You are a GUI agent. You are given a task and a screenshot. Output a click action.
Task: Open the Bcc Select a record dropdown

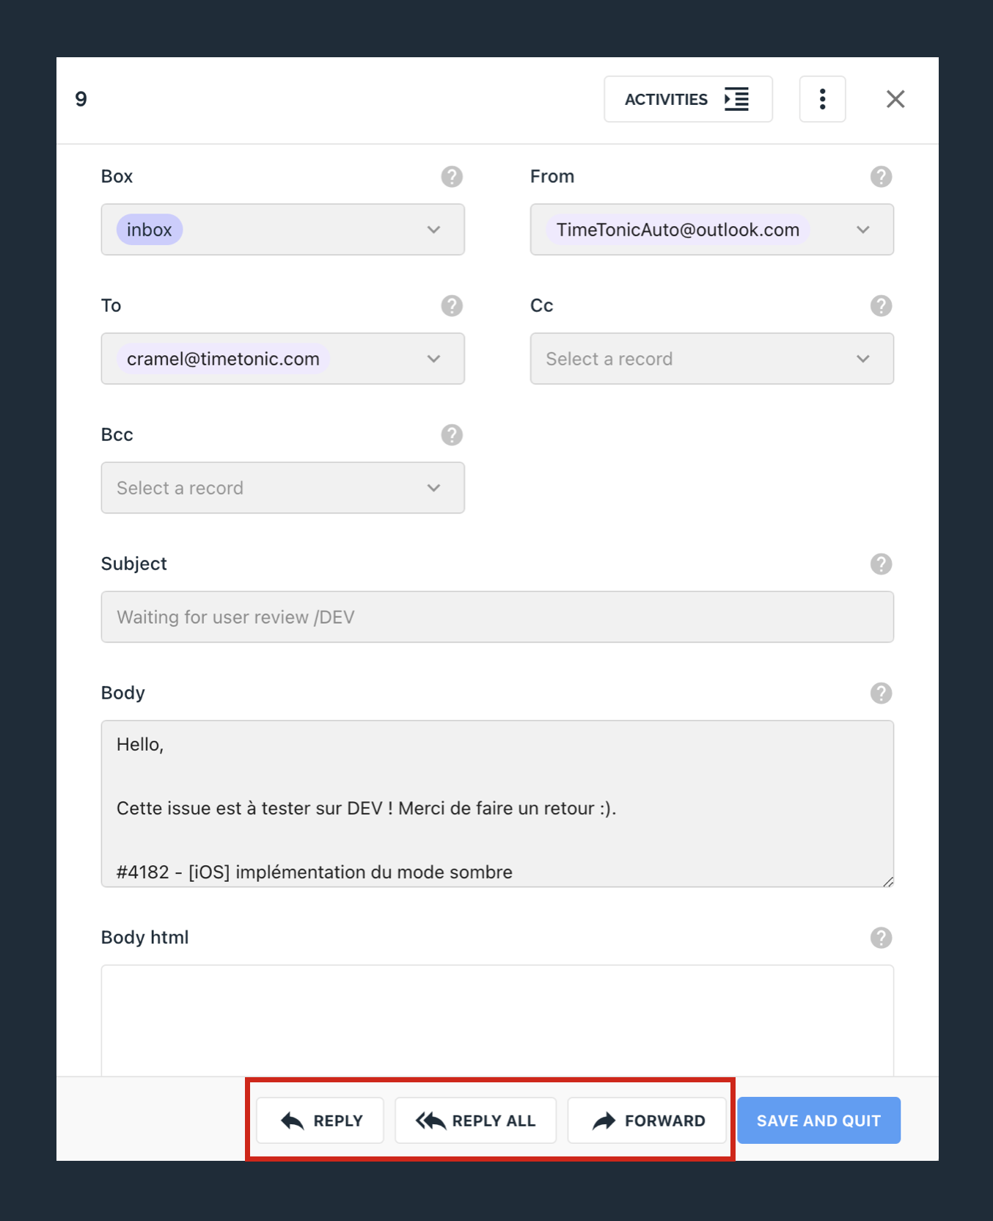click(283, 488)
